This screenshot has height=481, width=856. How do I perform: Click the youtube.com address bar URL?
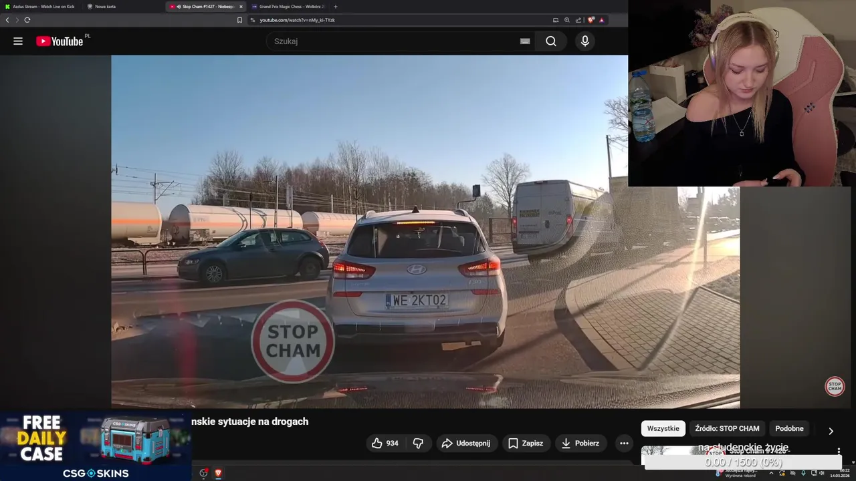[298, 20]
